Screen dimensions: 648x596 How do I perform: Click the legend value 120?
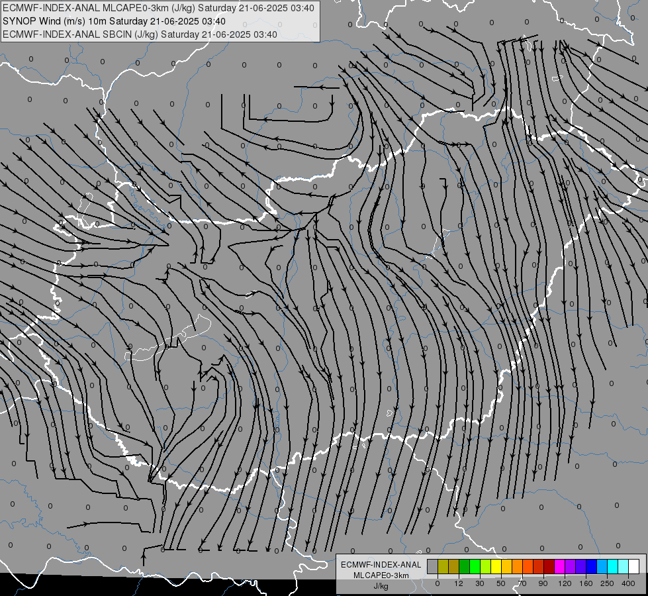(565, 583)
